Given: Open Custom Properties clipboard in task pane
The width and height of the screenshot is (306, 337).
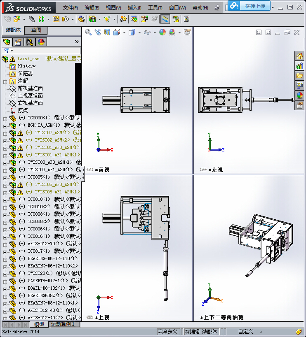Looking at the screenshot, I should [299, 105].
